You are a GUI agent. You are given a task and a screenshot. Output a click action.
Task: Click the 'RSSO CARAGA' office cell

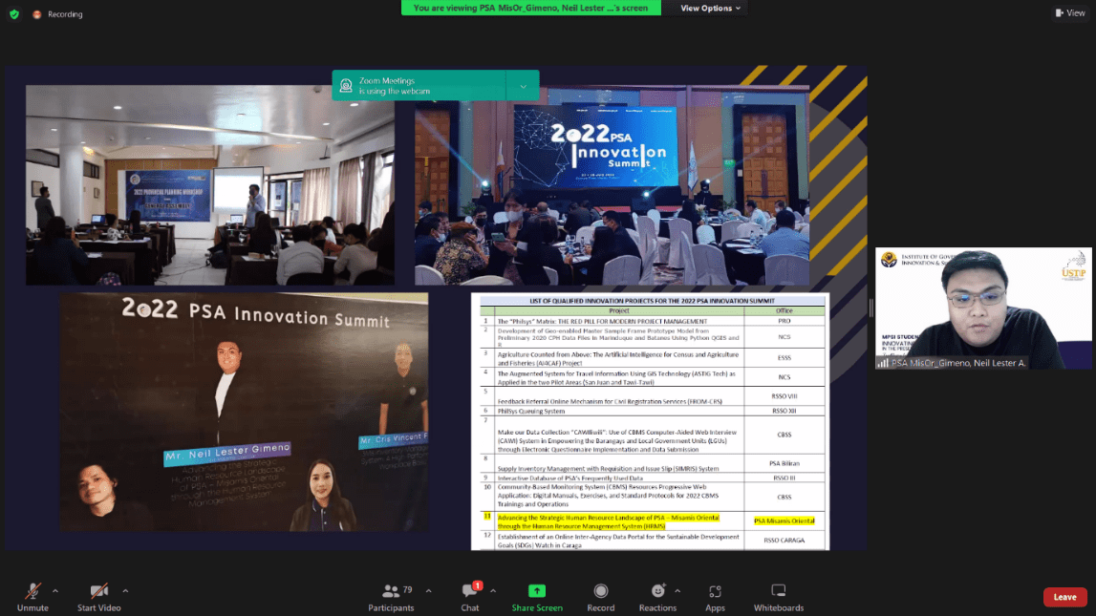(x=784, y=541)
